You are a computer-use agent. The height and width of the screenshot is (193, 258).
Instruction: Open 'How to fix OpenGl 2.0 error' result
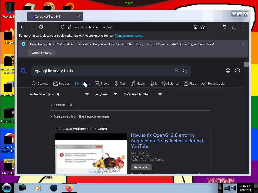[x=168, y=141]
